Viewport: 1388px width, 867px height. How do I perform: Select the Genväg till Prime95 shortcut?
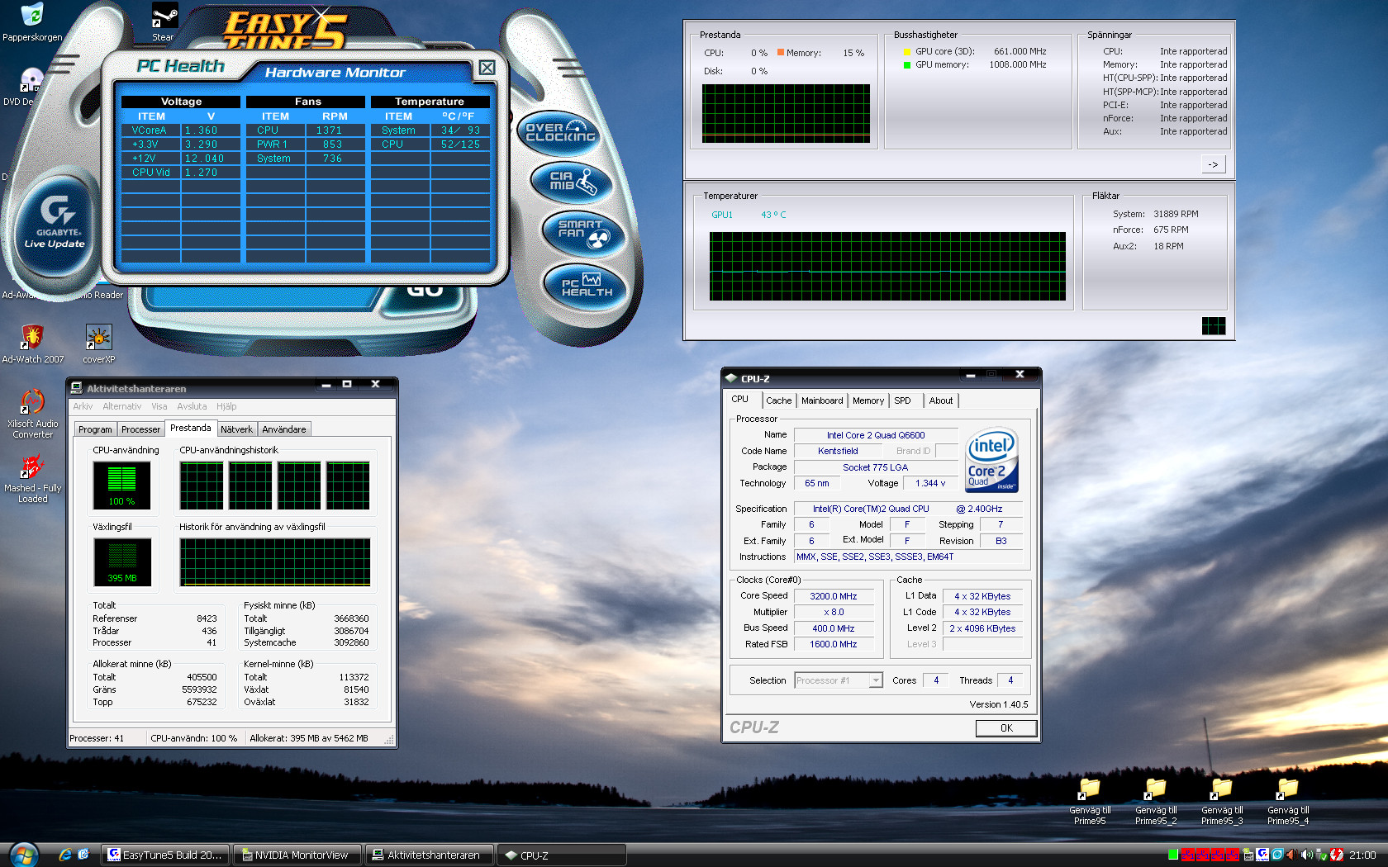[x=1090, y=801]
